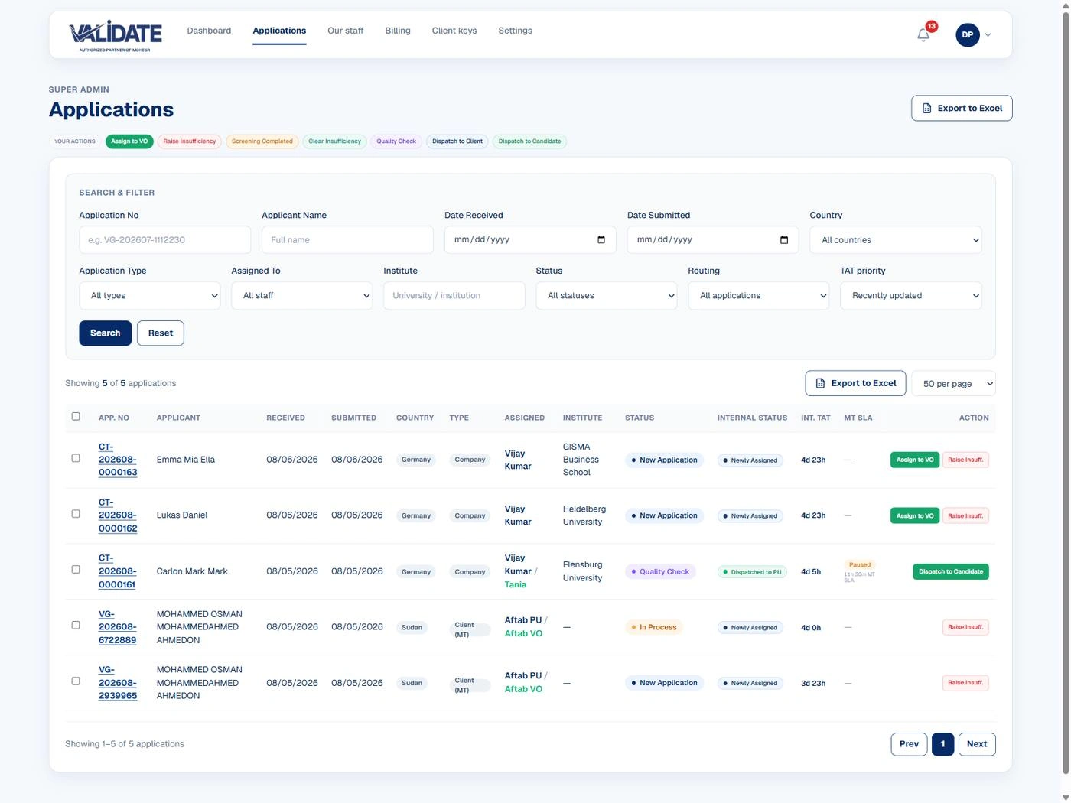The height and width of the screenshot is (803, 1071).
Task: Check the row for Carlon Mark Mark
Action: (x=76, y=570)
